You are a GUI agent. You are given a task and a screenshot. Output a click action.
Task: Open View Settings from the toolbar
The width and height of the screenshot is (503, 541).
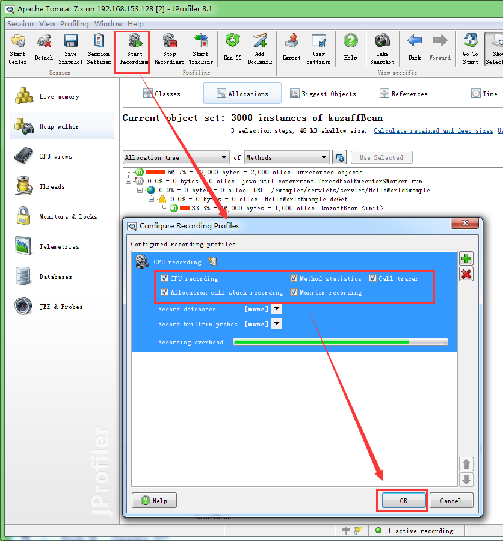(x=318, y=49)
